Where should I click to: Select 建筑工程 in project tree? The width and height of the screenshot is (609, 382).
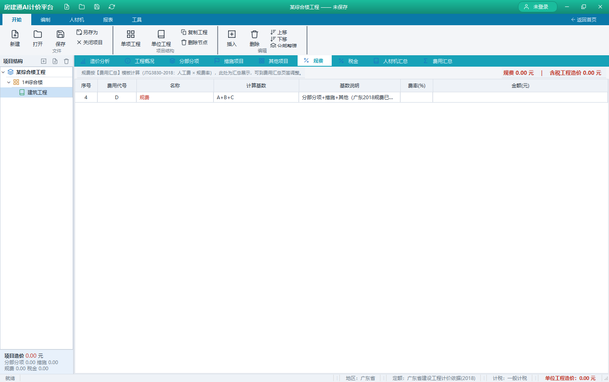click(x=37, y=92)
